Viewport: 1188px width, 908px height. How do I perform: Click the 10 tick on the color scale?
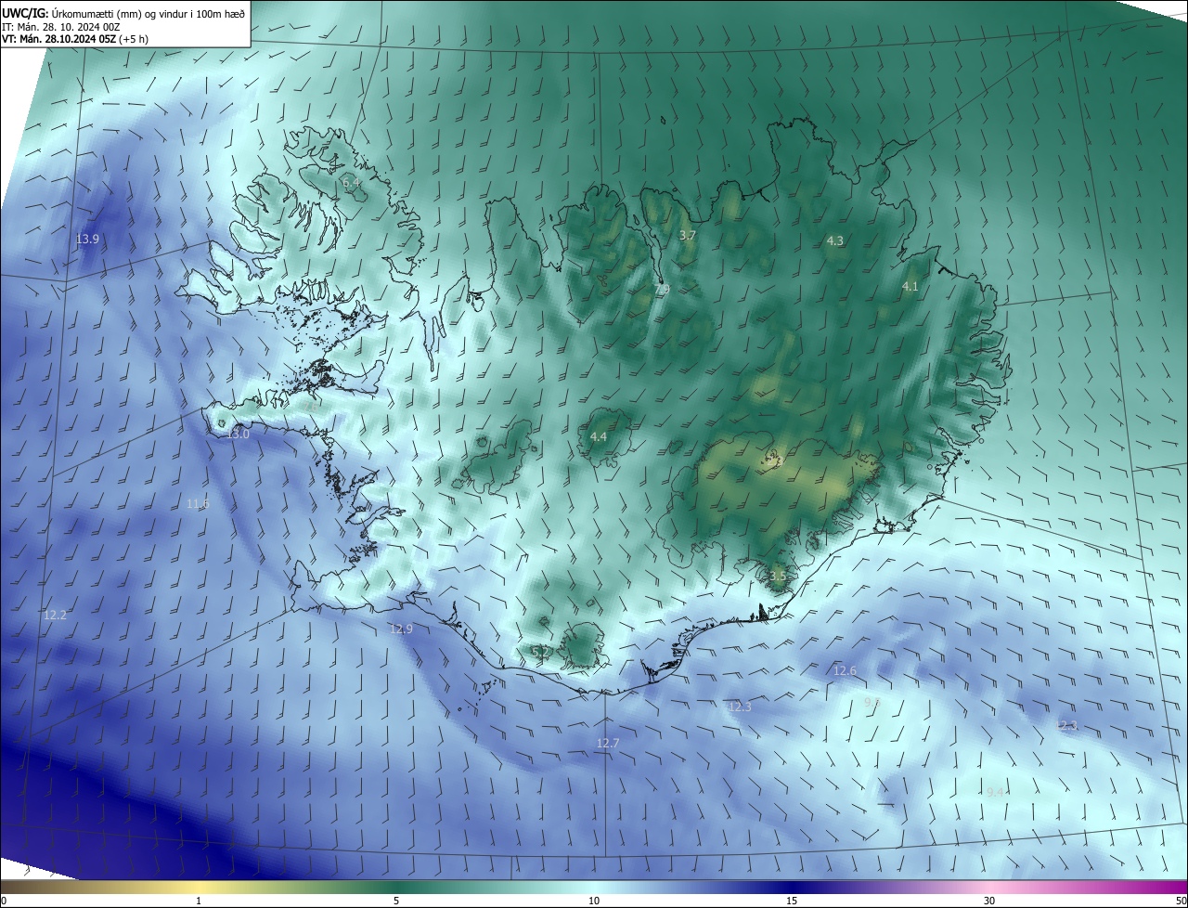click(594, 901)
